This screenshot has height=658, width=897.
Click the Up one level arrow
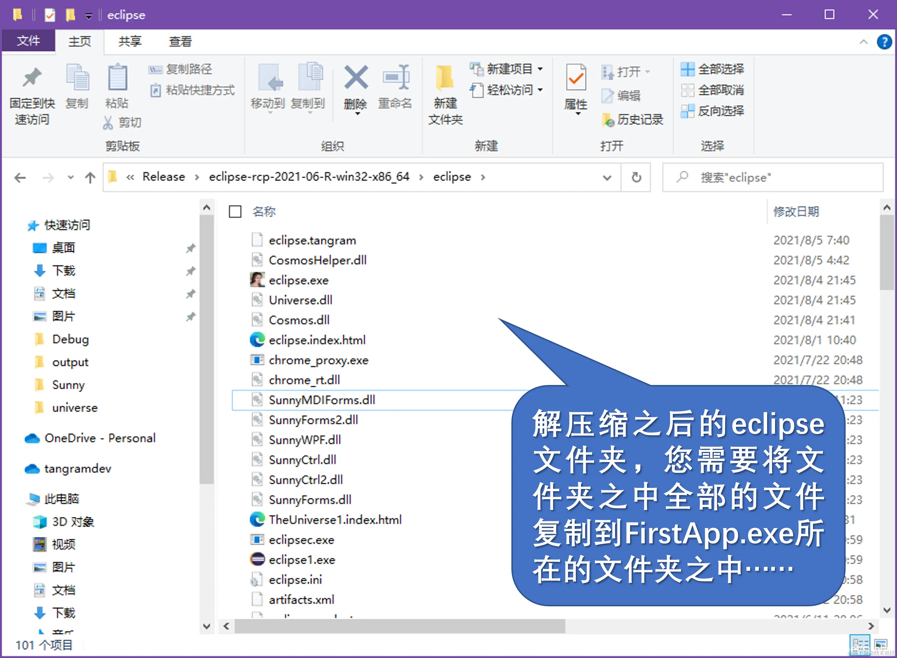click(x=90, y=177)
